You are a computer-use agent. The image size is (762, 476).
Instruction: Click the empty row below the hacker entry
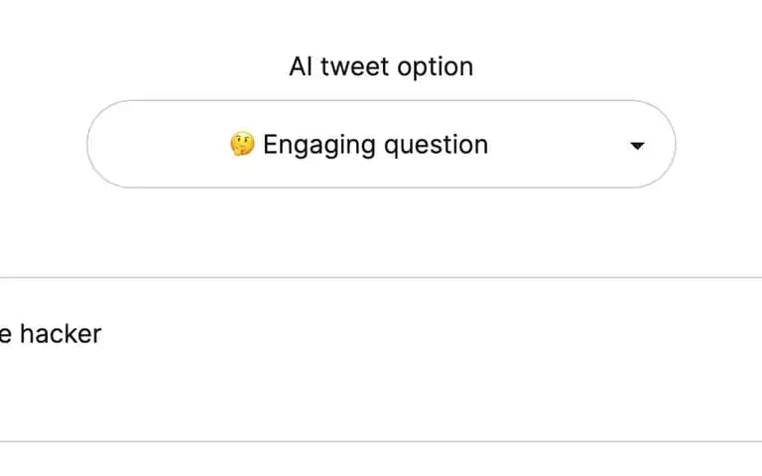(x=381, y=459)
